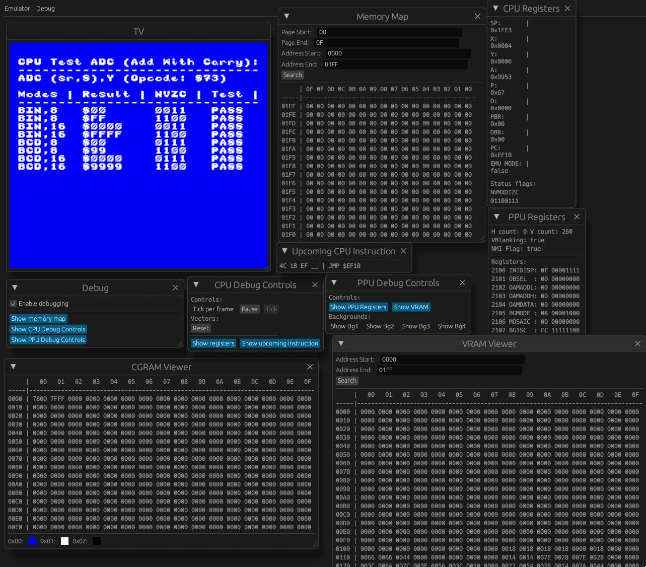Show the CPU Debug Controls panel
The image size is (646, 567).
coord(48,329)
